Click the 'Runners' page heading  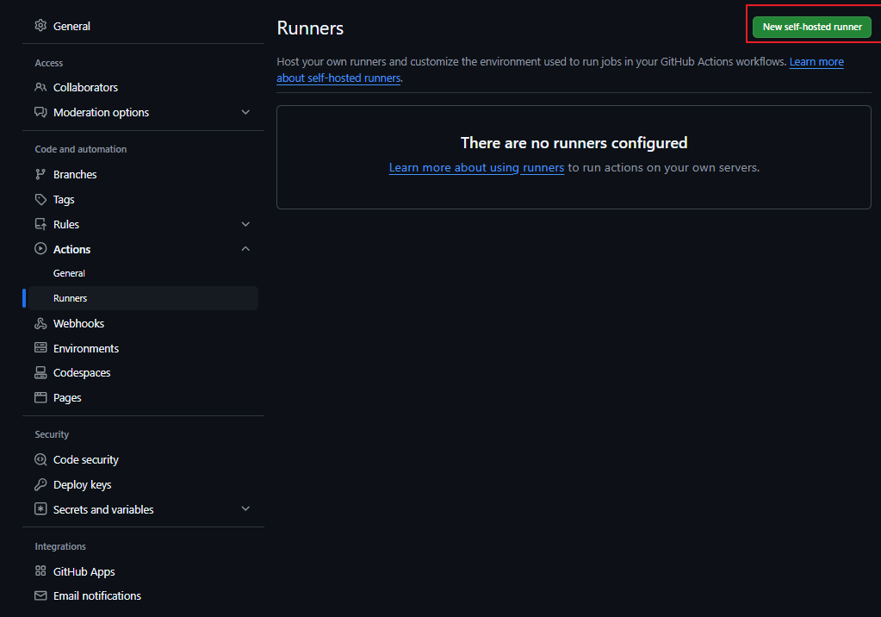tap(309, 28)
